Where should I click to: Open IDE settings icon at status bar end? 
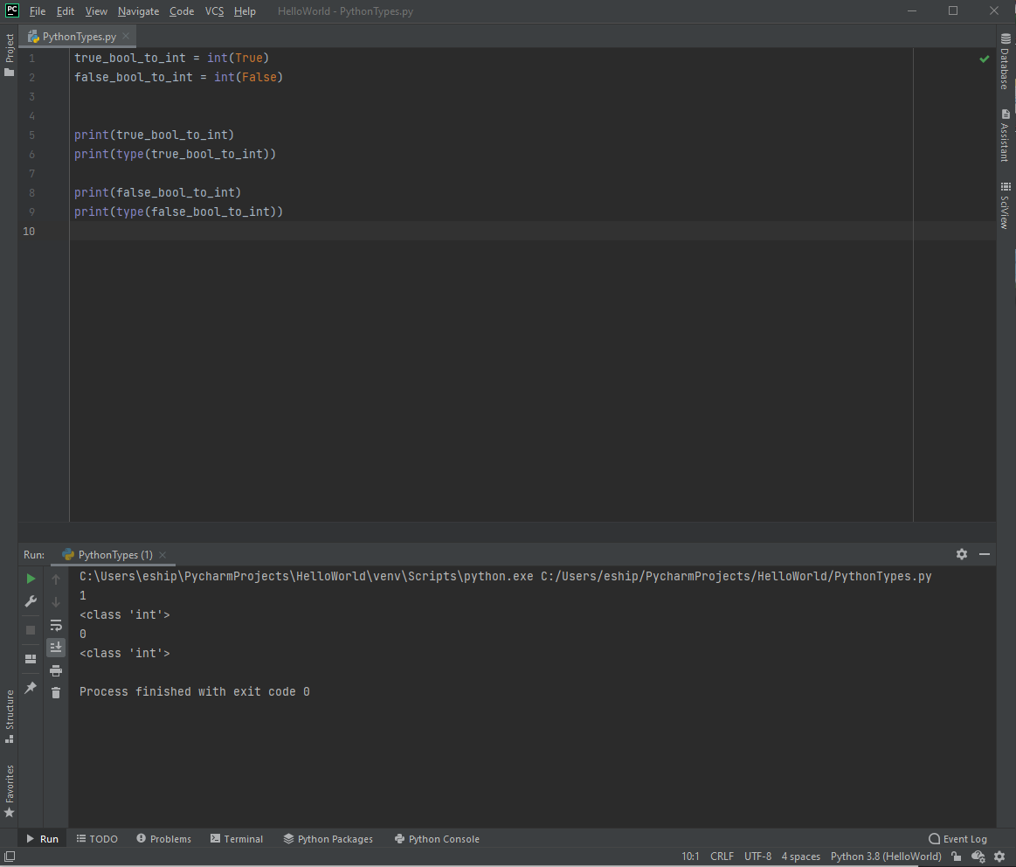[999, 857]
